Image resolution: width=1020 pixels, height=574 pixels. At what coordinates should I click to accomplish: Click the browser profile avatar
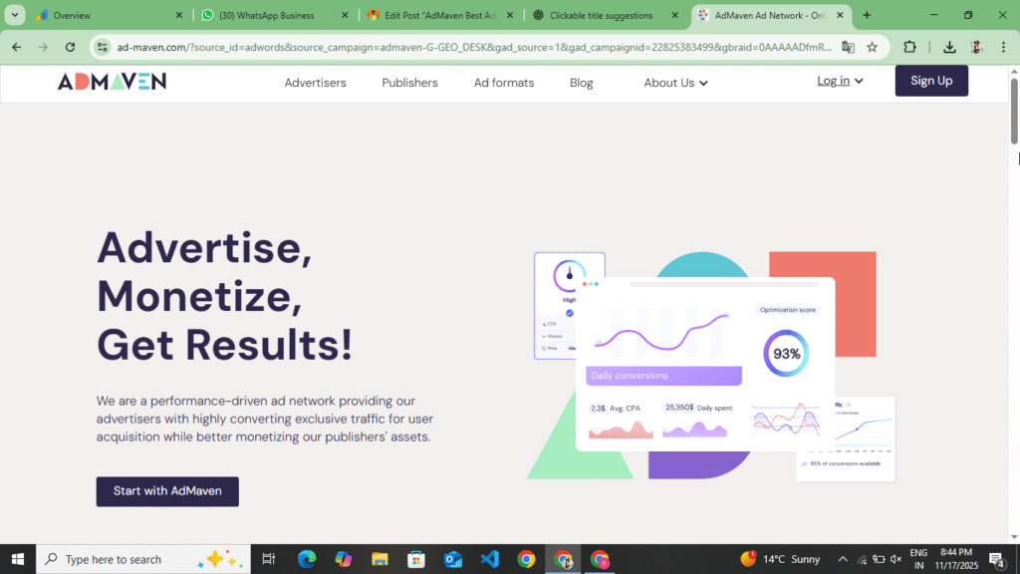974,46
